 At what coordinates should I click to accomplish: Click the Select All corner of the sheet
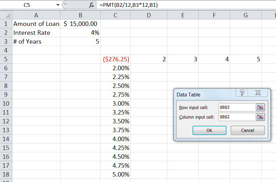click(6, 15)
